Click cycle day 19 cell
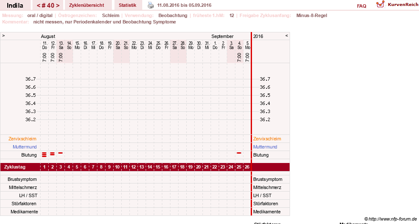The image size is (419, 224). coord(190,167)
